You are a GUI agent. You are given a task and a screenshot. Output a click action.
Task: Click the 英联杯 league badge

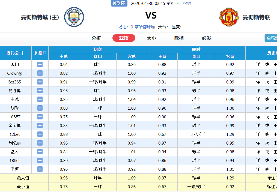coord(119,3)
